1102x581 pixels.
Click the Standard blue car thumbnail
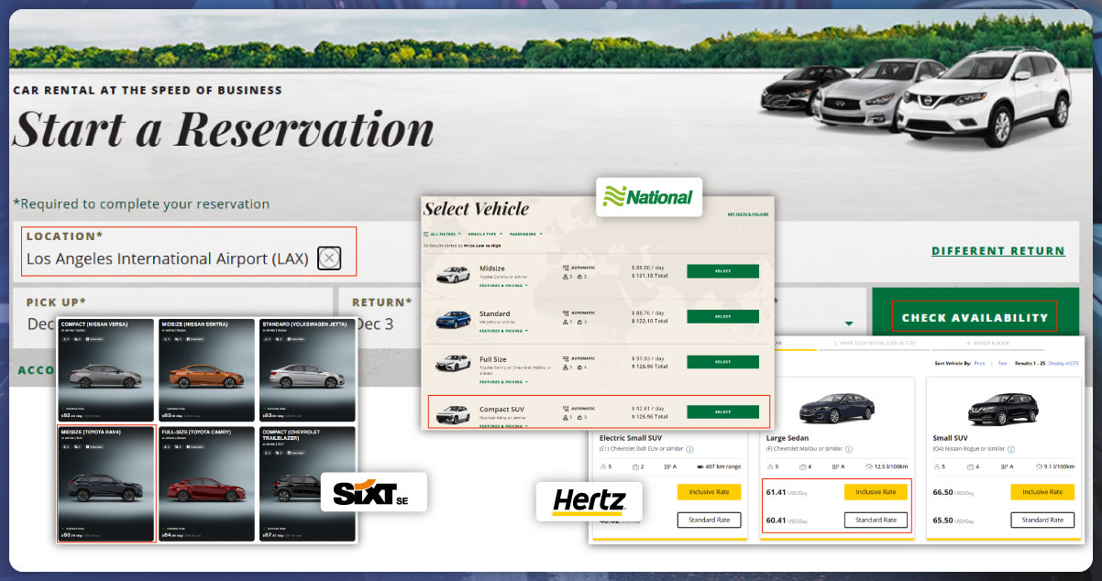pos(453,319)
